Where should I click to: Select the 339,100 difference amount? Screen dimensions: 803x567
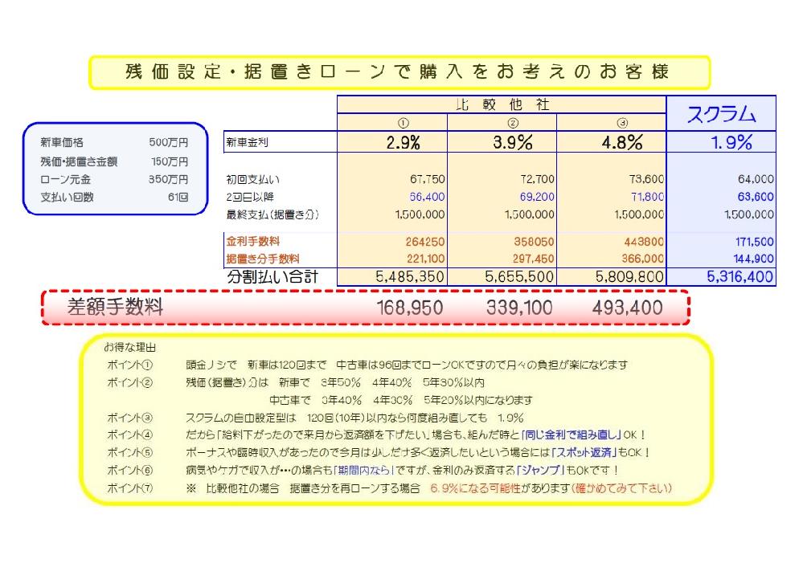point(519,308)
